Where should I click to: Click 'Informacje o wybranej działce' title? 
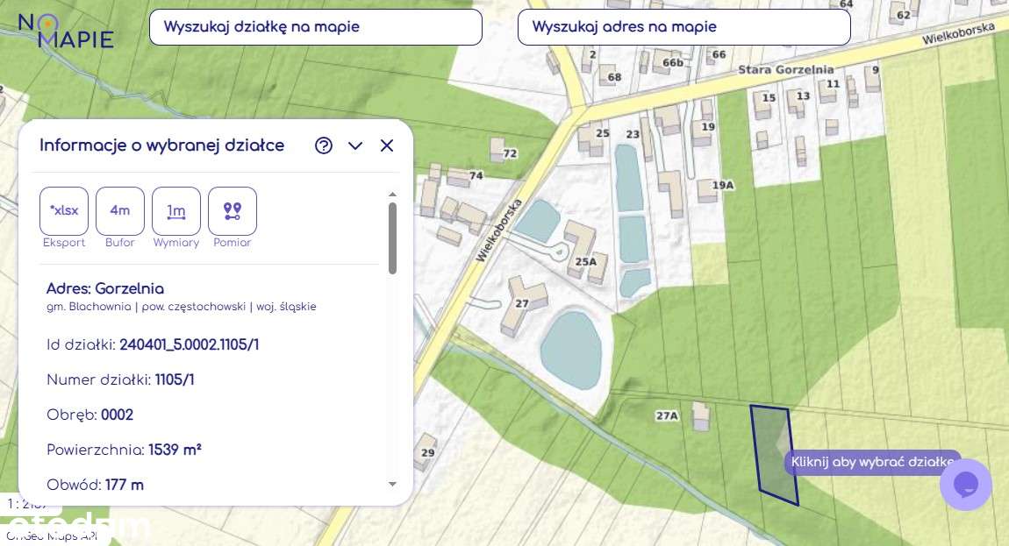[x=162, y=145]
